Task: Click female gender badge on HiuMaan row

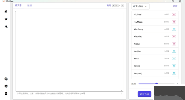Action: 174,22
